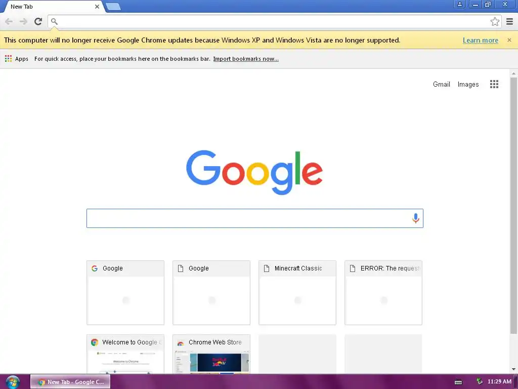The width and height of the screenshot is (518, 389).
Task: Open Images link
Action: 468,85
